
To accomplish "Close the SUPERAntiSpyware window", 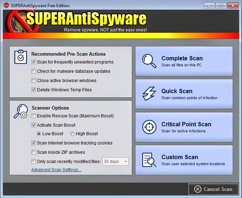I will pyautogui.click(x=233, y=6).
